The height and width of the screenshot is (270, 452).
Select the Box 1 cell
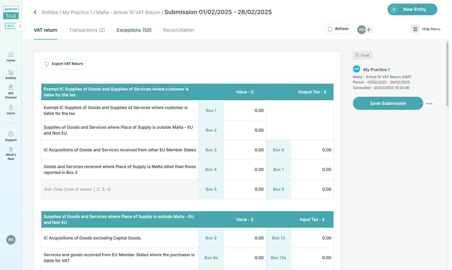point(211,110)
